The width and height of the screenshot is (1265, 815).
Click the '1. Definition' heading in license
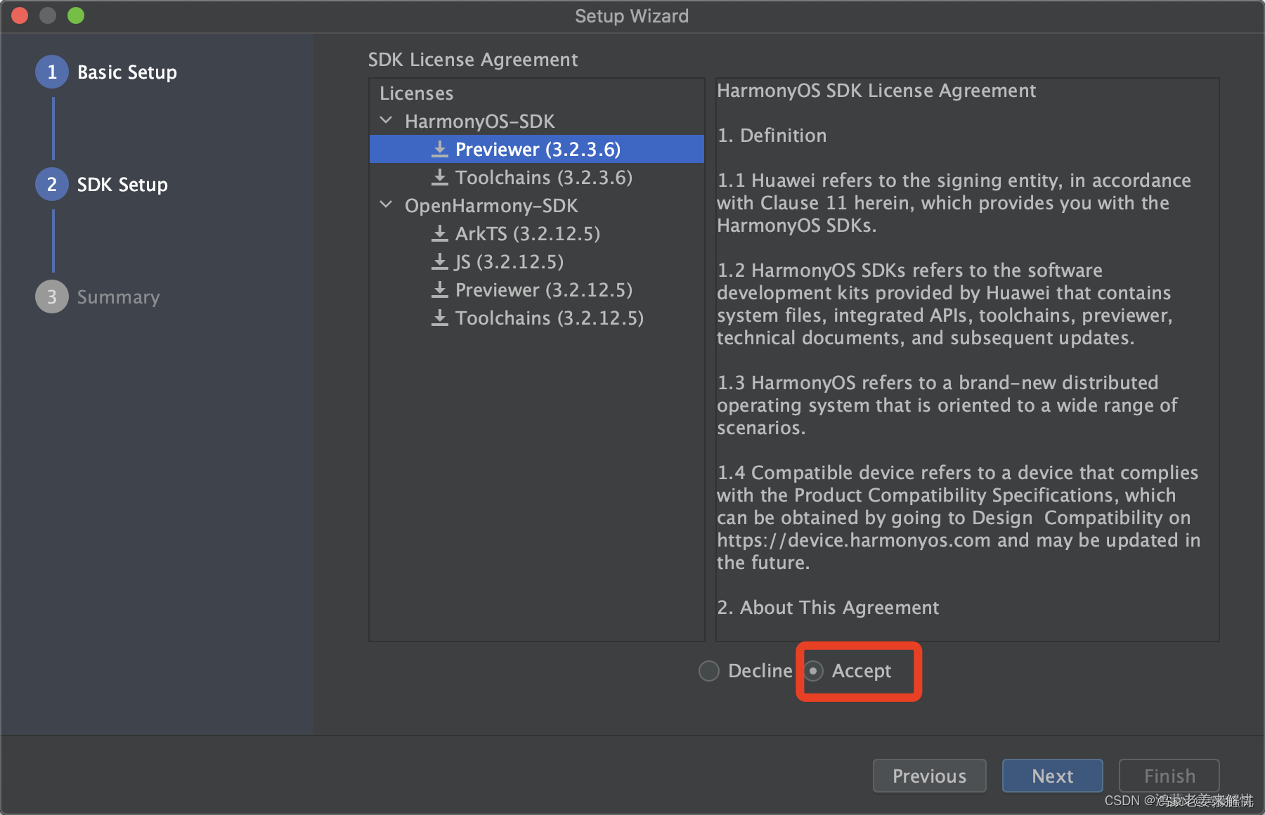coord(772,136)
